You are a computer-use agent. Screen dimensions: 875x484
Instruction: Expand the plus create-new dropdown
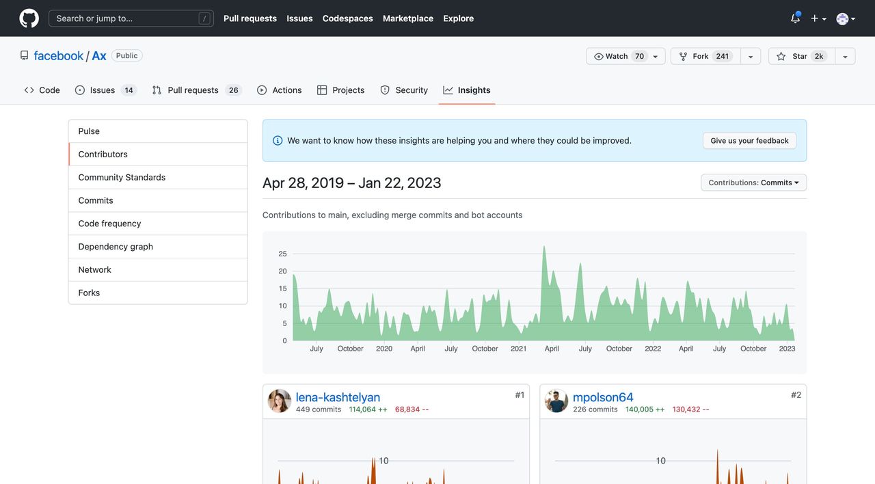coord(818,18)
